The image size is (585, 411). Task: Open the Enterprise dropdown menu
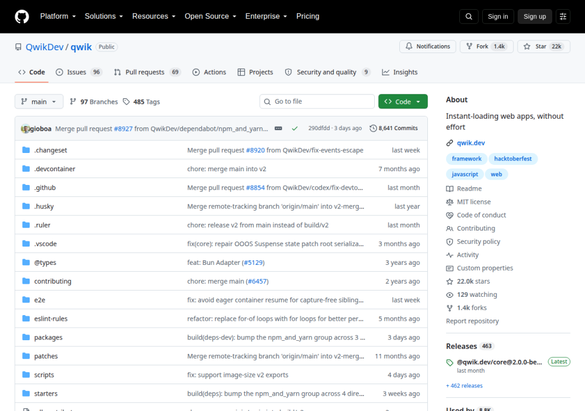(x=266, y=17)
